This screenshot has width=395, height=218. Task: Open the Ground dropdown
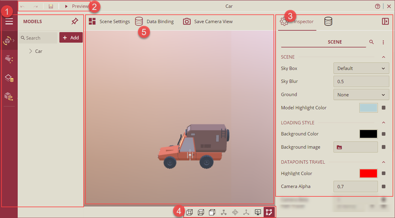361,94
